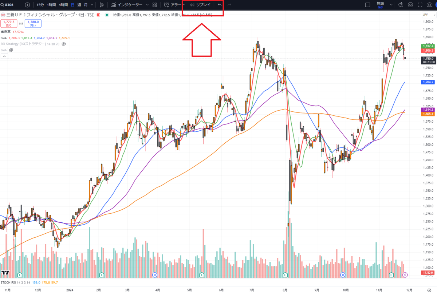
Task: Switch to the 4時間 timeframe
Action: point(63,5)
